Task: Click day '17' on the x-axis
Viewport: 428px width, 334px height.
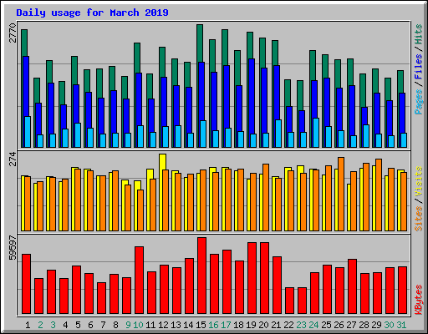Action: click(x=226, y=325)
